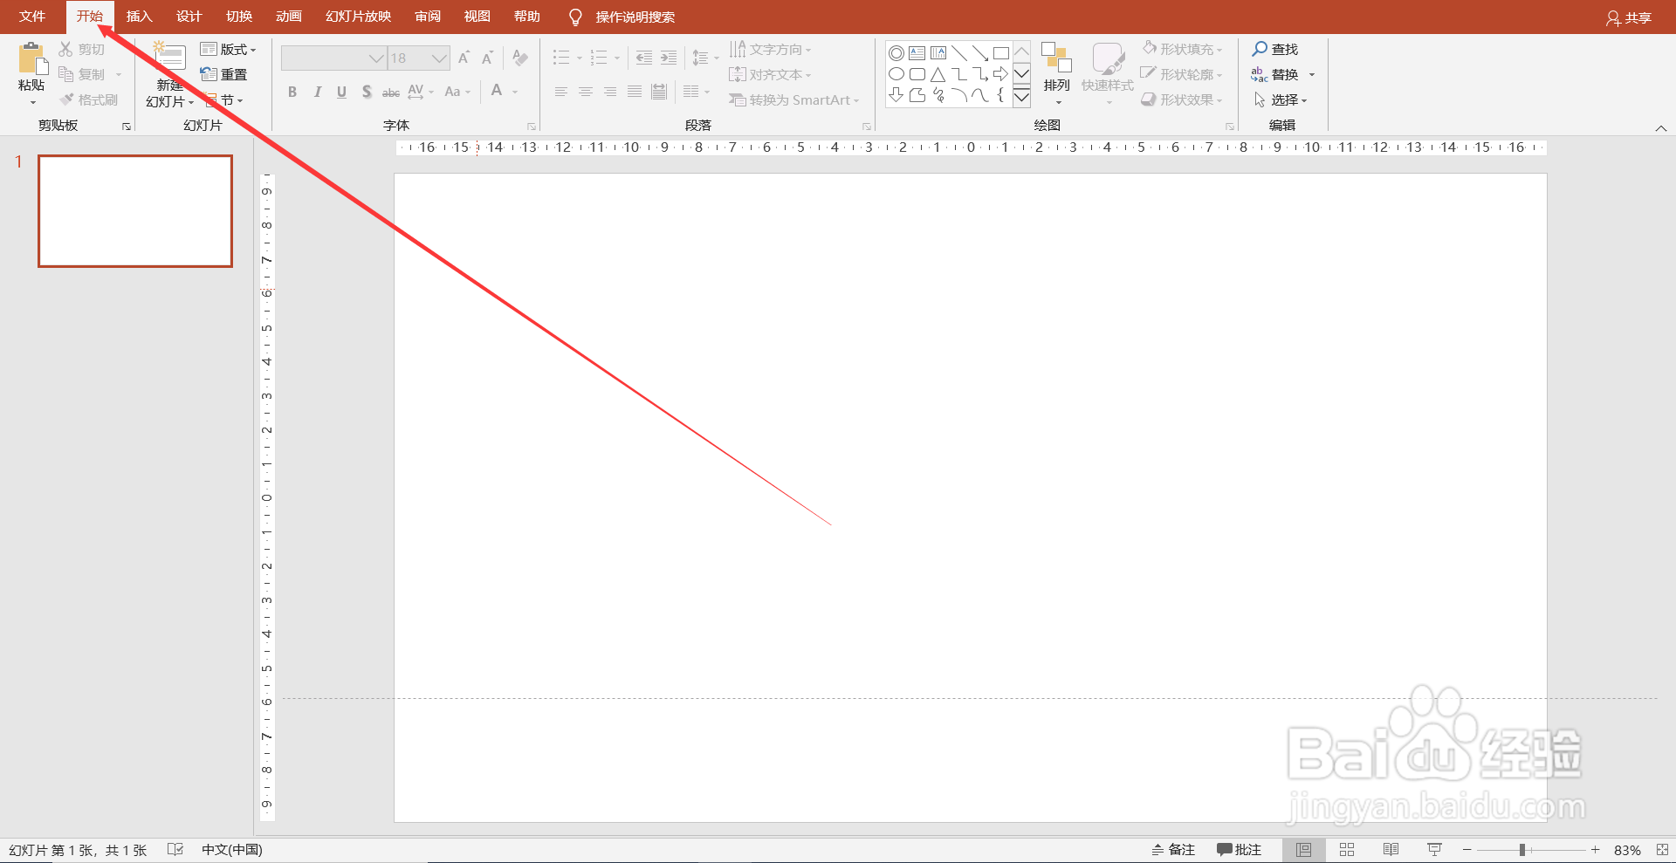1676x863 pixels.
Task: Open the font size dropdown
Action: (439, 58)
